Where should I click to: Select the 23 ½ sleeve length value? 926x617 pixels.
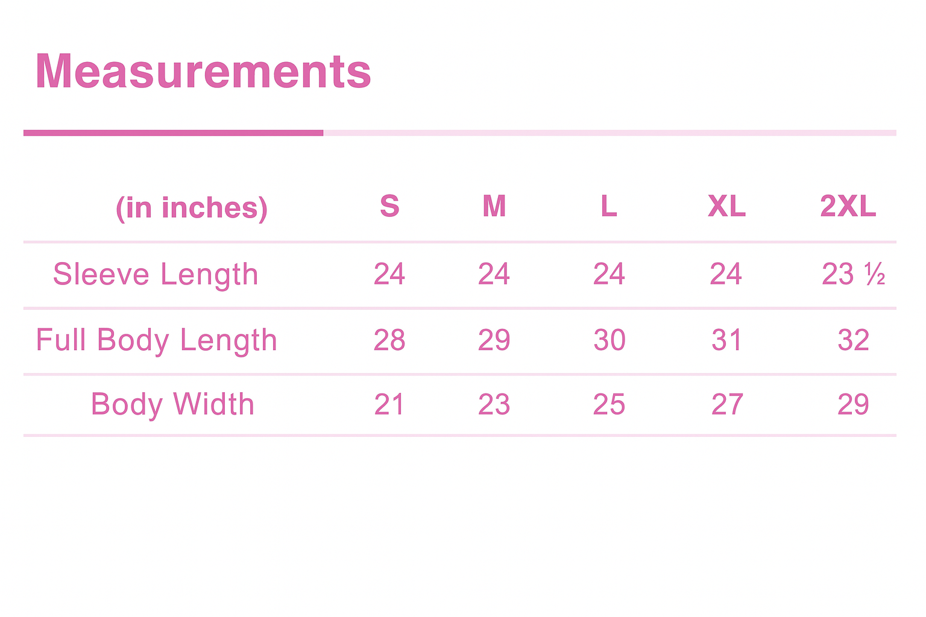coord(853,275)
